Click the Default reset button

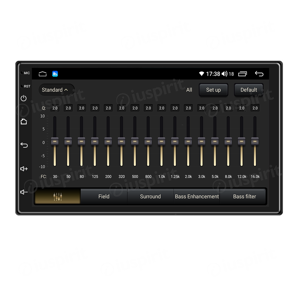point(249,90)
